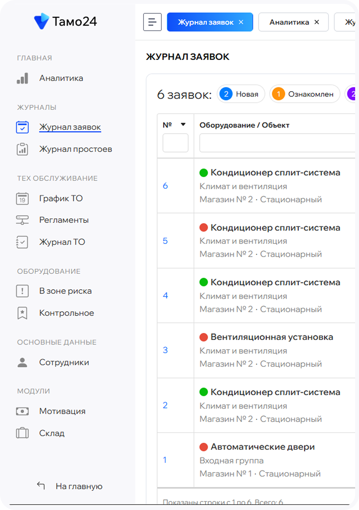
Task: Click the Tamo24 logo
Action: 65,21
